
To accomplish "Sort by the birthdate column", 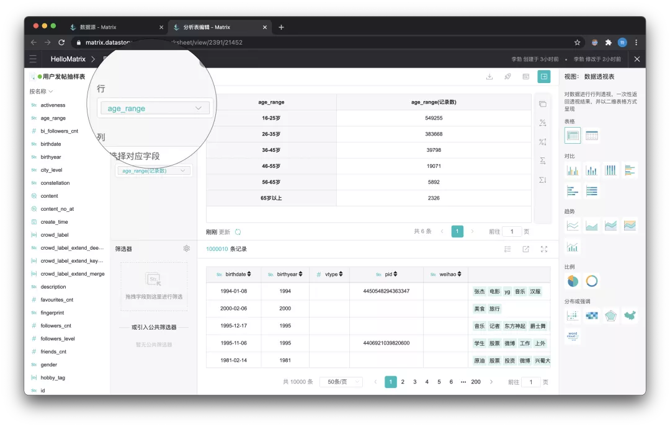I will [249, 274].
